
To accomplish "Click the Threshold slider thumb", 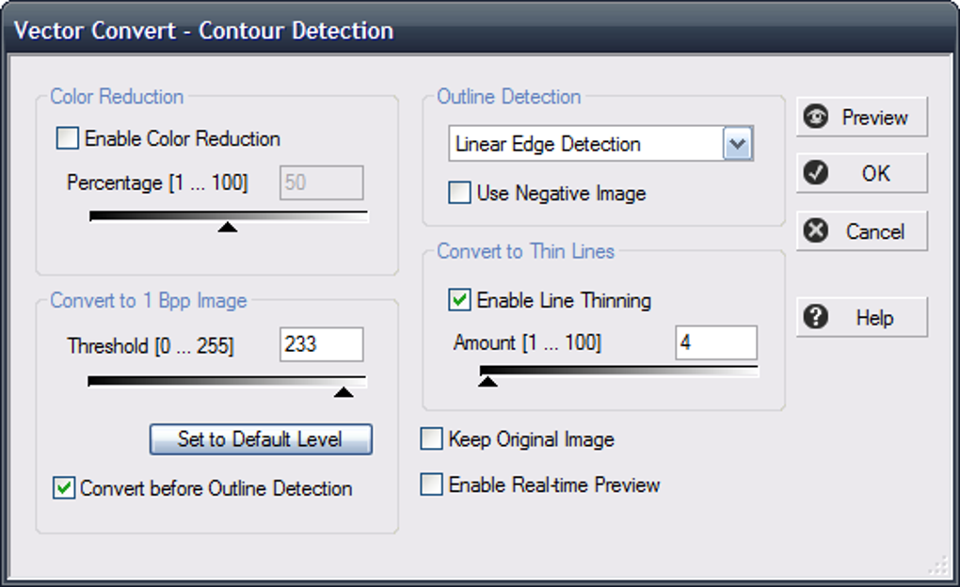I will click(344, 391).
